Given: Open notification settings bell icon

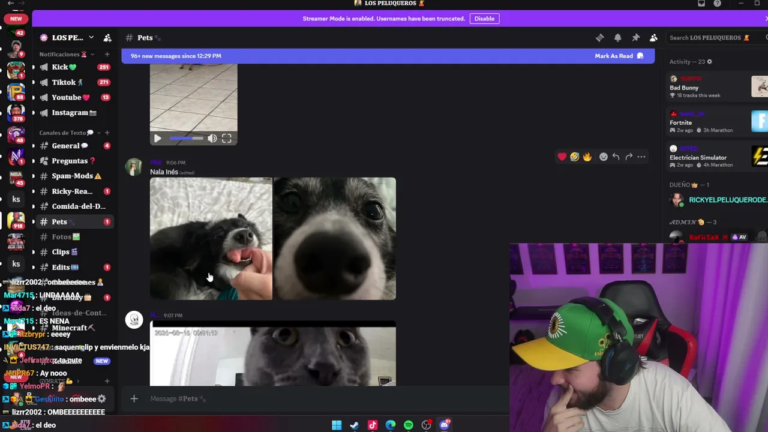Looking at the screenshot, I should (617, 38).
